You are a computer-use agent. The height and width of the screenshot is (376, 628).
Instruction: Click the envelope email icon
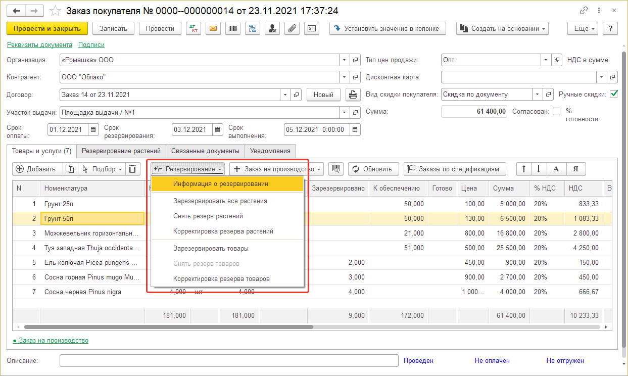pyautogui.click(x=213, y=29)
